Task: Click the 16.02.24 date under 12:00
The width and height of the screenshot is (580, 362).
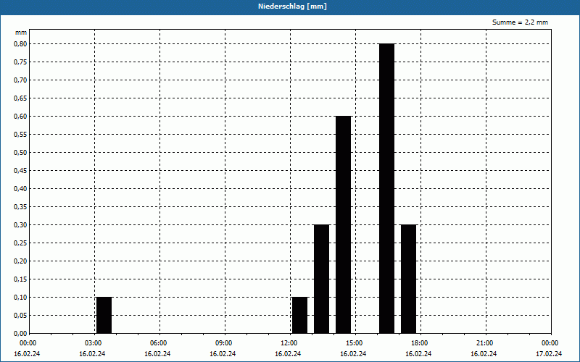Action: point(288,354)
